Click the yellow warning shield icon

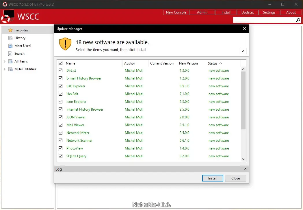(x=65, y=44)
